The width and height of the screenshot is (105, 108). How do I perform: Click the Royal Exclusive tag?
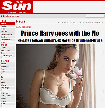pos(23,27)
